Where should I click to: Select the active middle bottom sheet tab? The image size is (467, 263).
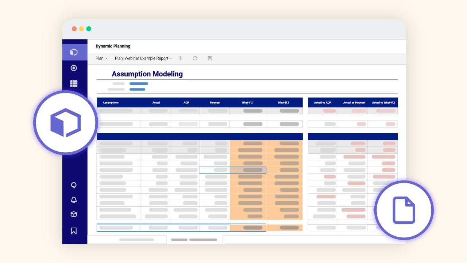[194, 240]
